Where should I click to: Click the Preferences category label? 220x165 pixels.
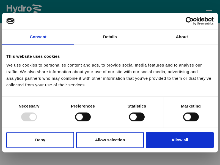[x=83, y=106]
